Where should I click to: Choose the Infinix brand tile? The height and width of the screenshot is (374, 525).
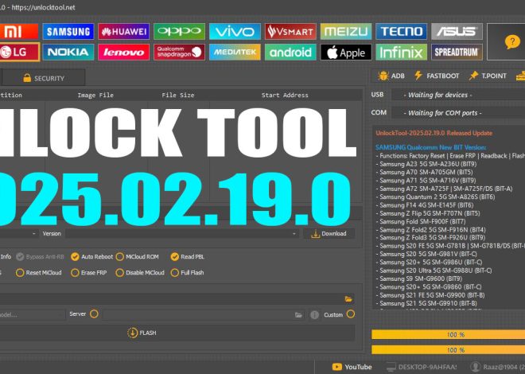point(402,52)
